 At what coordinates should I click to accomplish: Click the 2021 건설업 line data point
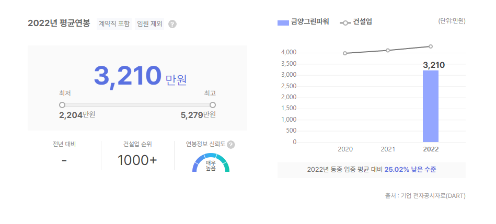[x=387, y=50]
